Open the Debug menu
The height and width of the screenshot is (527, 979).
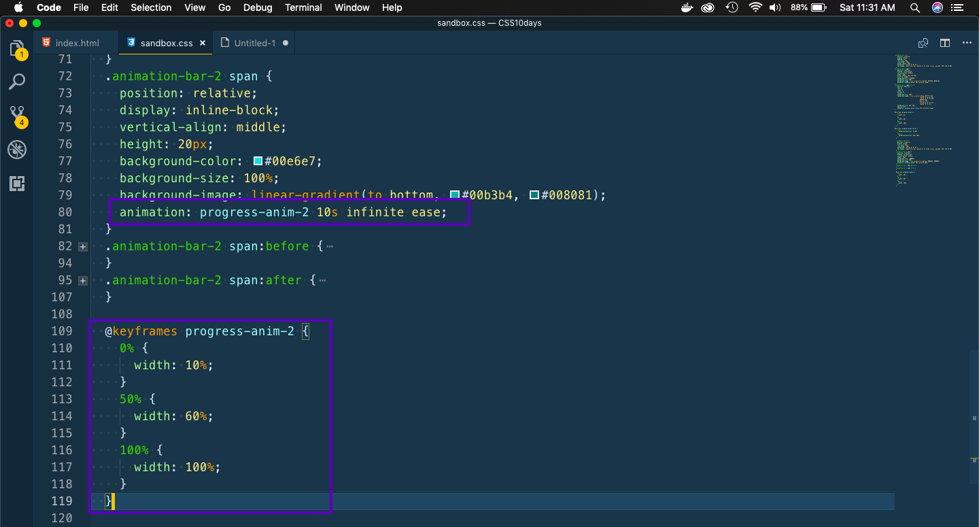(x=258, y=7)
